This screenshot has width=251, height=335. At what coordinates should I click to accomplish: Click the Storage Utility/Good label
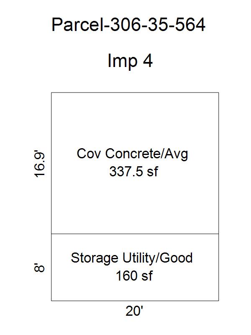132,258
